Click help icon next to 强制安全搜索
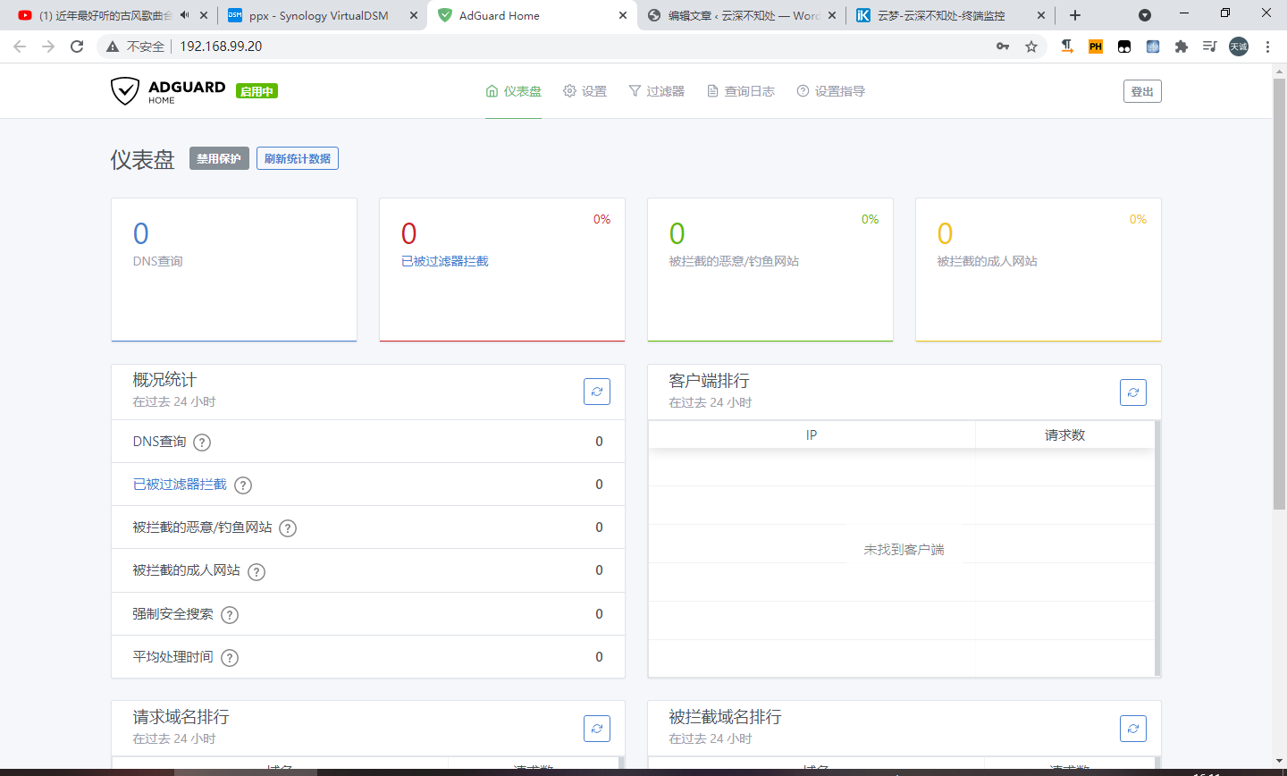The width and height of the screenshot is (1287, 776). click(230, 615)
